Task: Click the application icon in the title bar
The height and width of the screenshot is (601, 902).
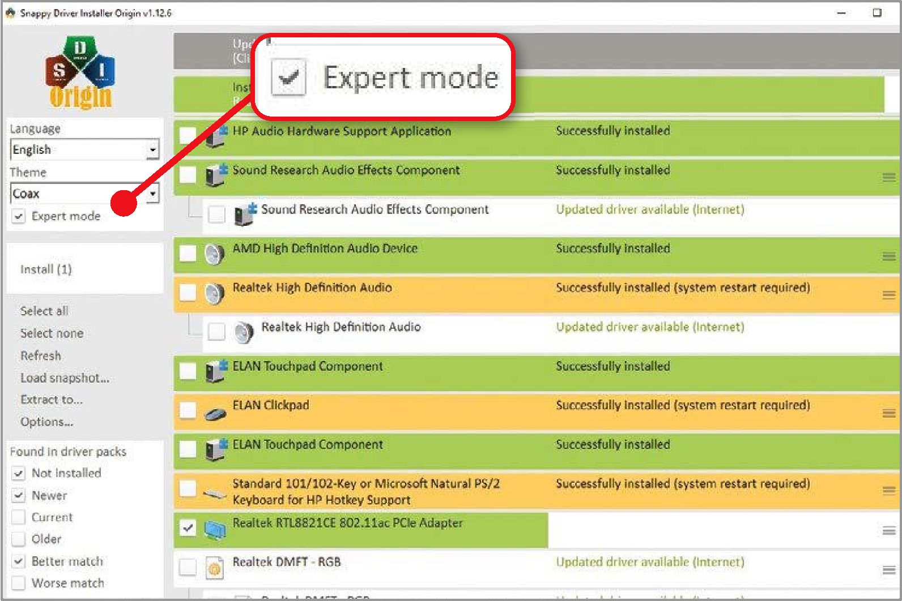Action: pyautogui.click(x=10, y=12)
